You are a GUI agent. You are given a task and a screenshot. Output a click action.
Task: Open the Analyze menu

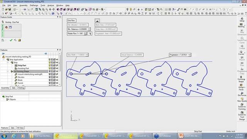tap(51, 5)
